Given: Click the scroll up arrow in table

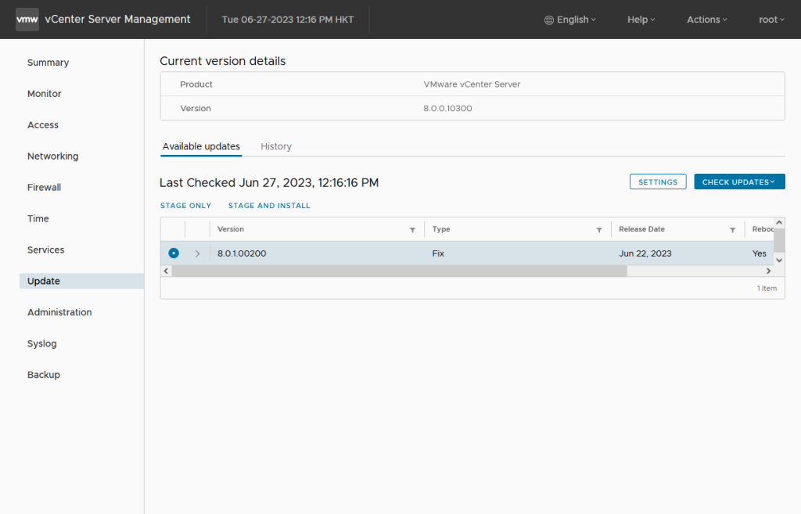Looking at the screenshot, I should click(779, 223).
